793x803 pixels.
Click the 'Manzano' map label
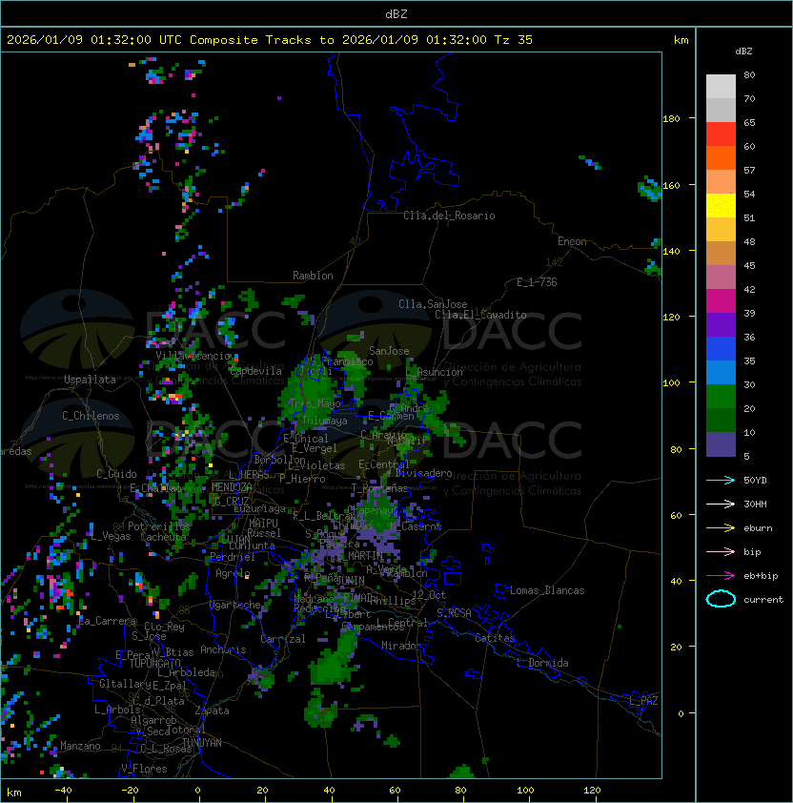(80, 746)
